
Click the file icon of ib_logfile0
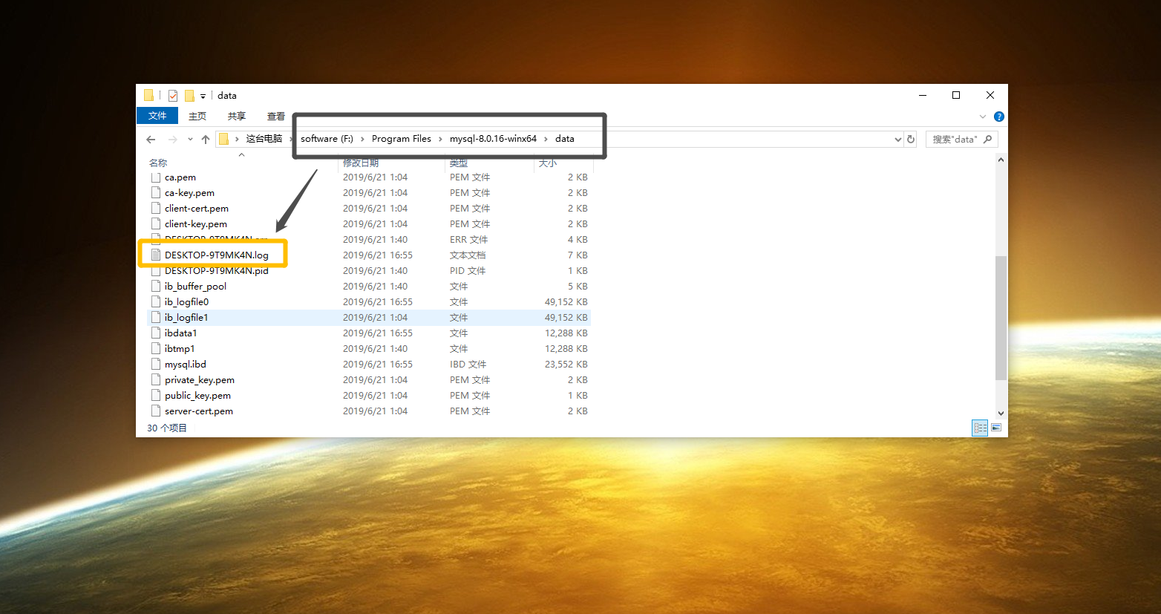(156, 301)
